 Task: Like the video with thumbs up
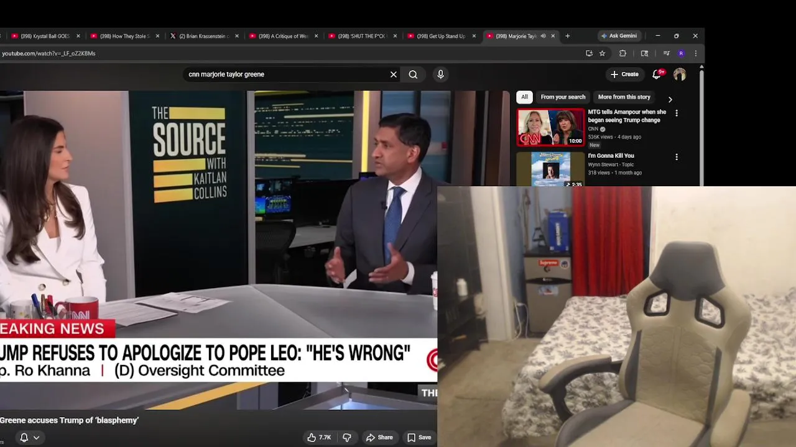319,438
